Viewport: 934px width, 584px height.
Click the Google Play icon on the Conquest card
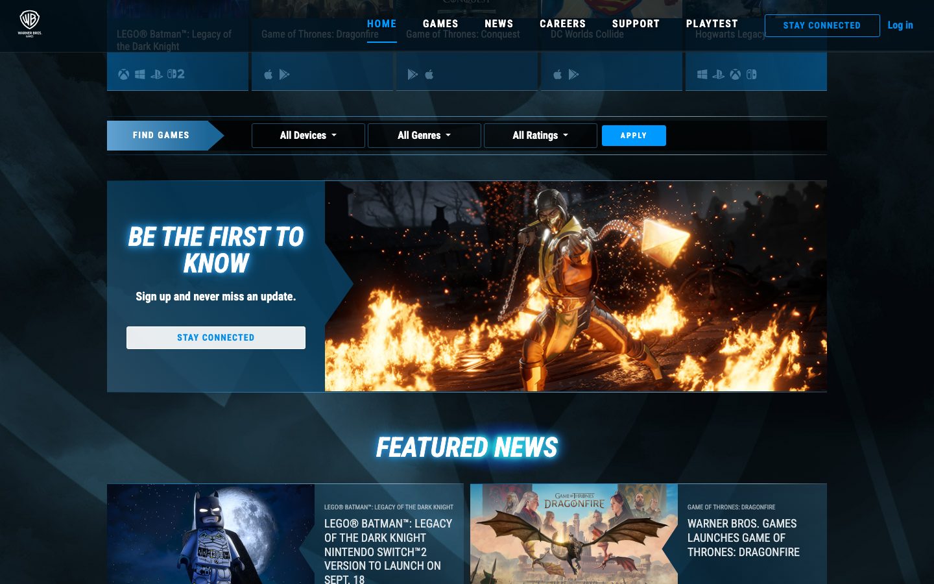pyautogui.click(x=413, y=75)
